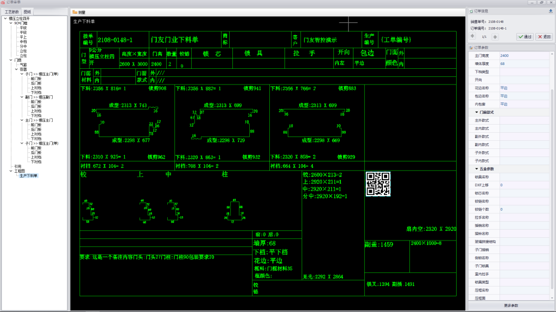The image size is (556, 312).
Task: Select the 气窗 tree item
Action: pyautogui.click(x=23, y=65)
